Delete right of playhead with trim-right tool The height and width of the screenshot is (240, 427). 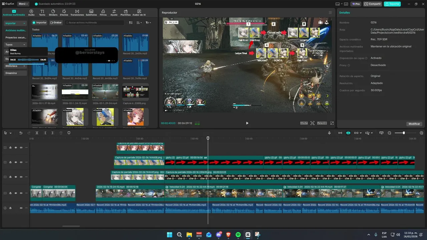click(x=53, y=133)
